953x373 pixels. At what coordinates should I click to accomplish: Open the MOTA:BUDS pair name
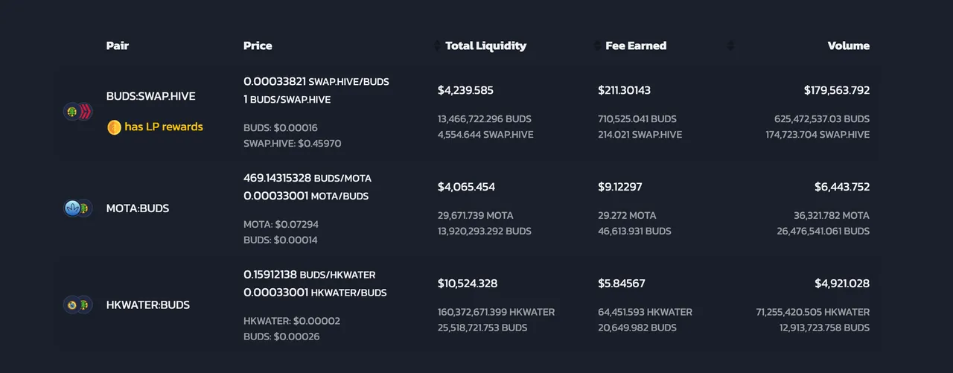pyautogui.click(x=138, y=208)
